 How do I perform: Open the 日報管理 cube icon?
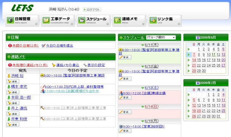(x=10, y=21)
